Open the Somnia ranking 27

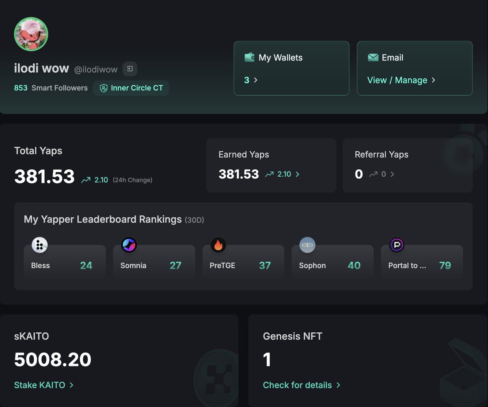pyautogui.click(x=176, y=265)
